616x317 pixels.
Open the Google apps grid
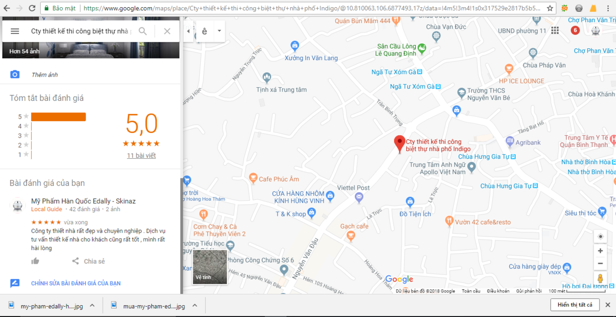point(555,31)
